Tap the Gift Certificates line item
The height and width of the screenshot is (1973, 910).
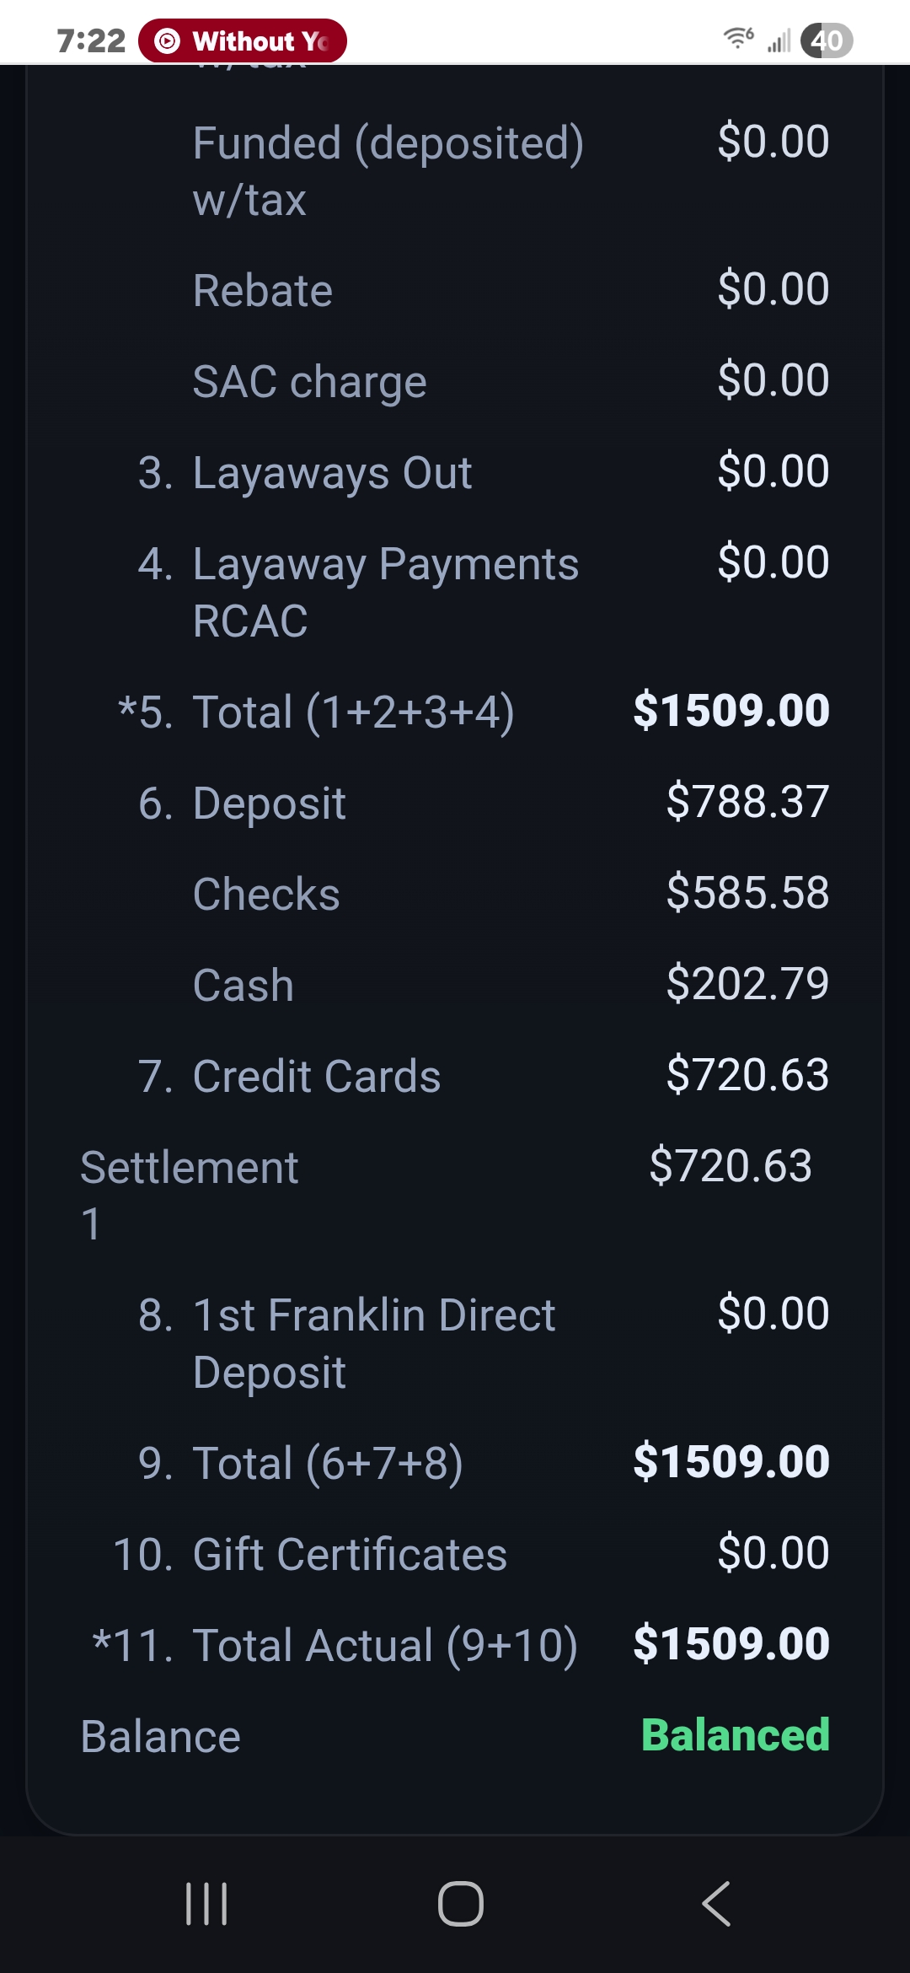pos(349,1554)
